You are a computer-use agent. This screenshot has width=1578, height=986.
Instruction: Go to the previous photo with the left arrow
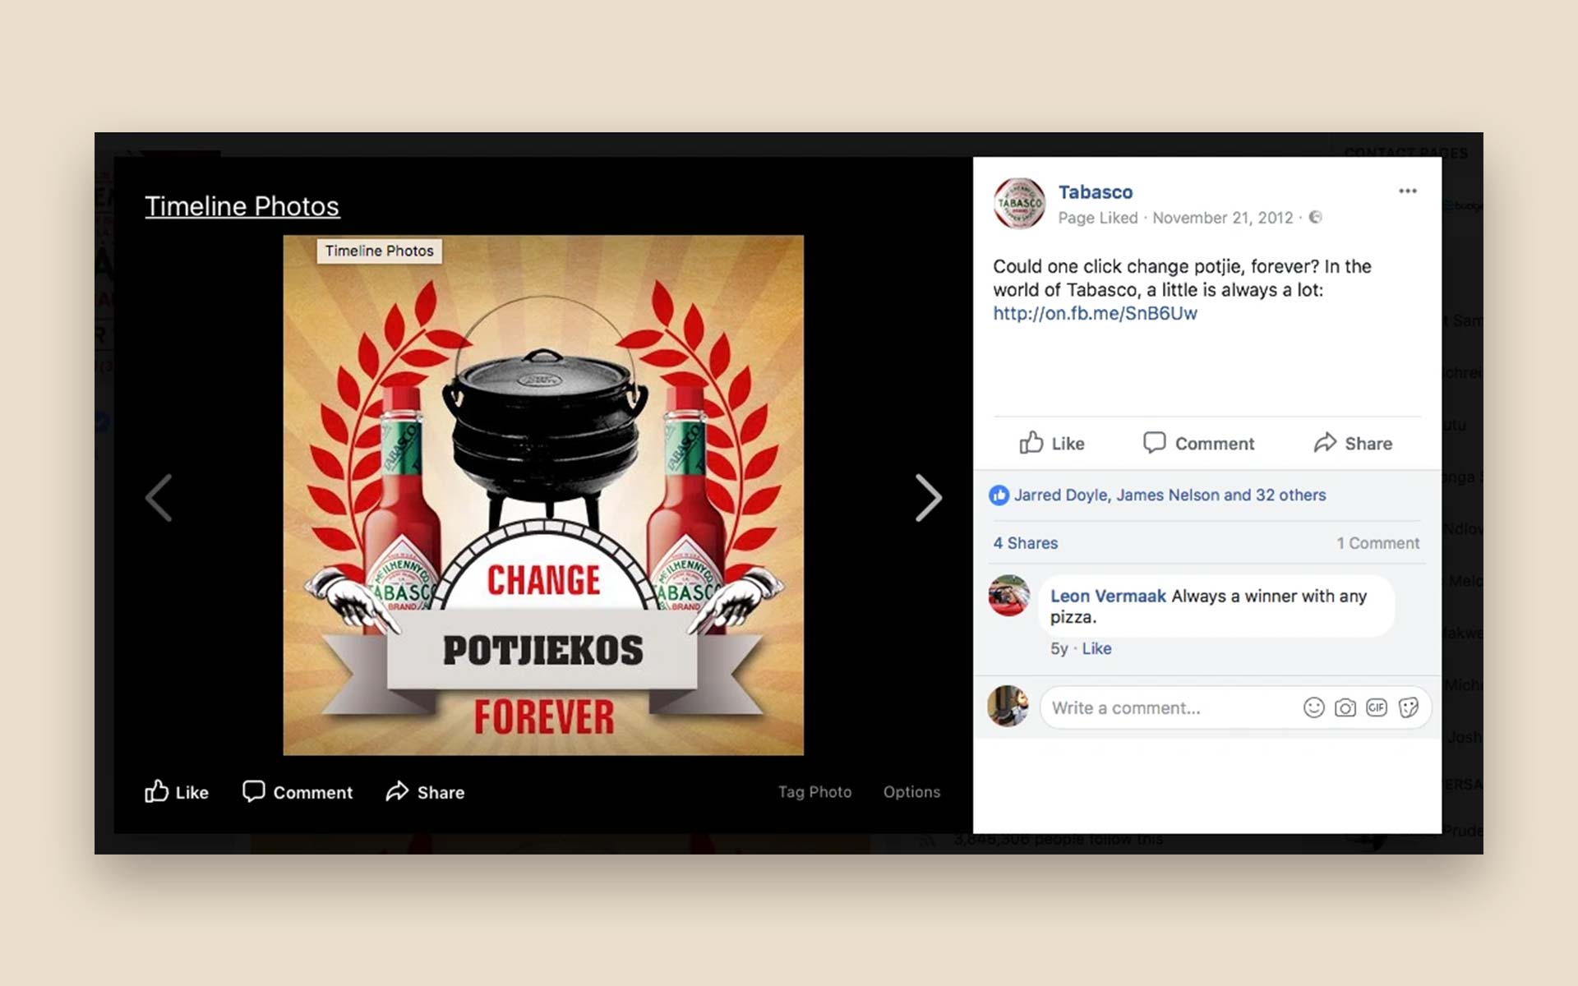(159, 497)
